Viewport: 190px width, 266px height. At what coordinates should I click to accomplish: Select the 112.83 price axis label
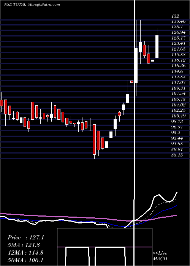178,77
